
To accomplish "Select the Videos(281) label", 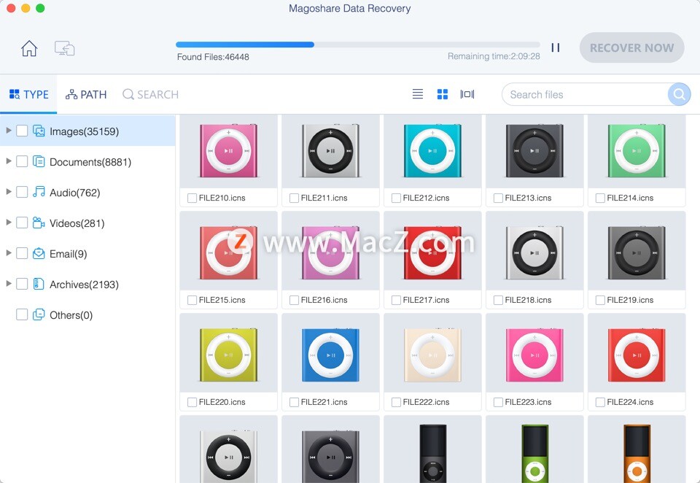I will [x=77, y=223].
